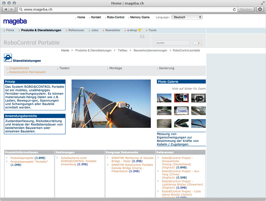Open gallery thumbnail of the white mageba box
Viewport: 266px width, 201px height.
(181, 111)
